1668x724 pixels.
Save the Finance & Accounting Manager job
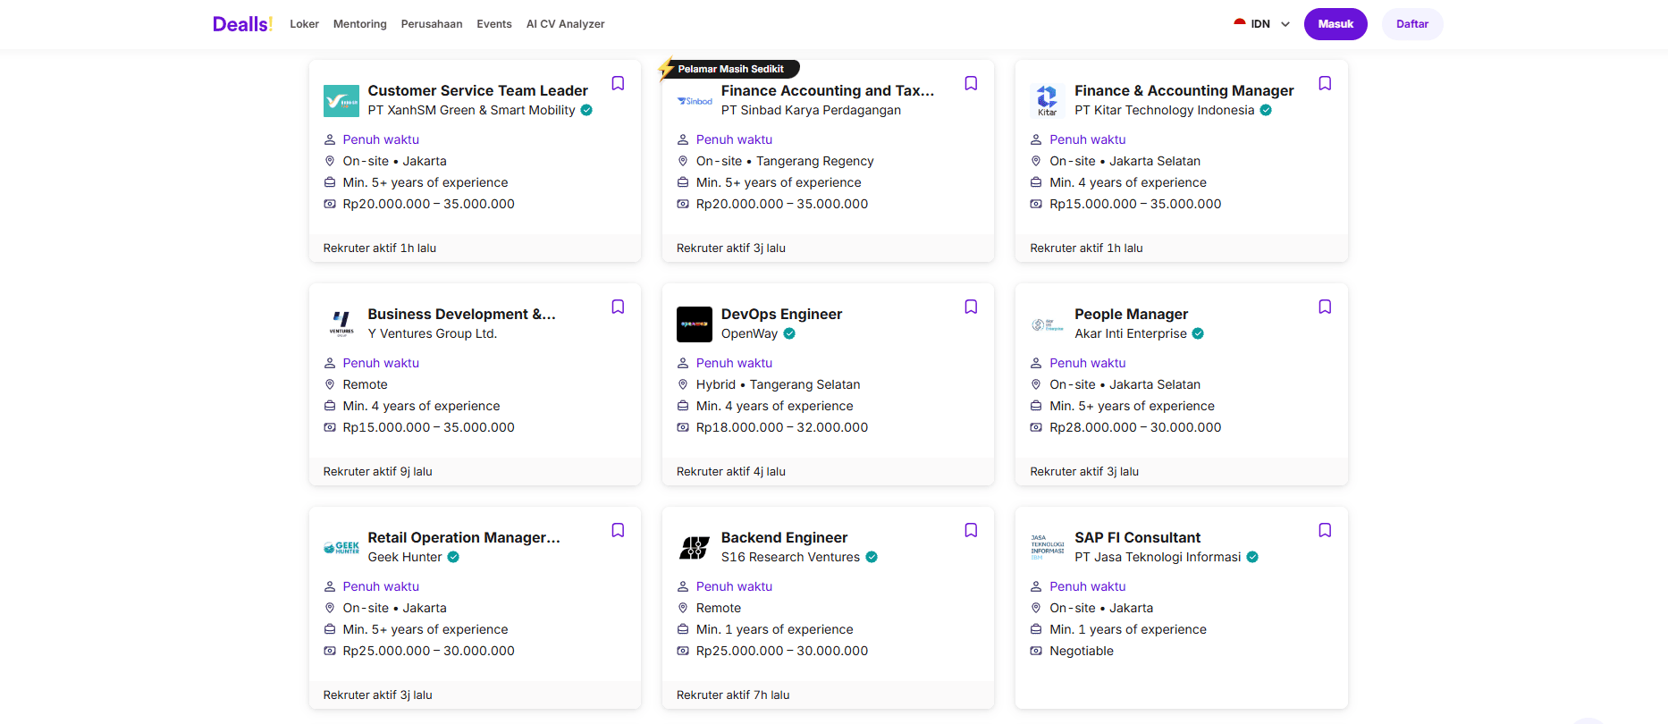click(x=1325, y=83)
